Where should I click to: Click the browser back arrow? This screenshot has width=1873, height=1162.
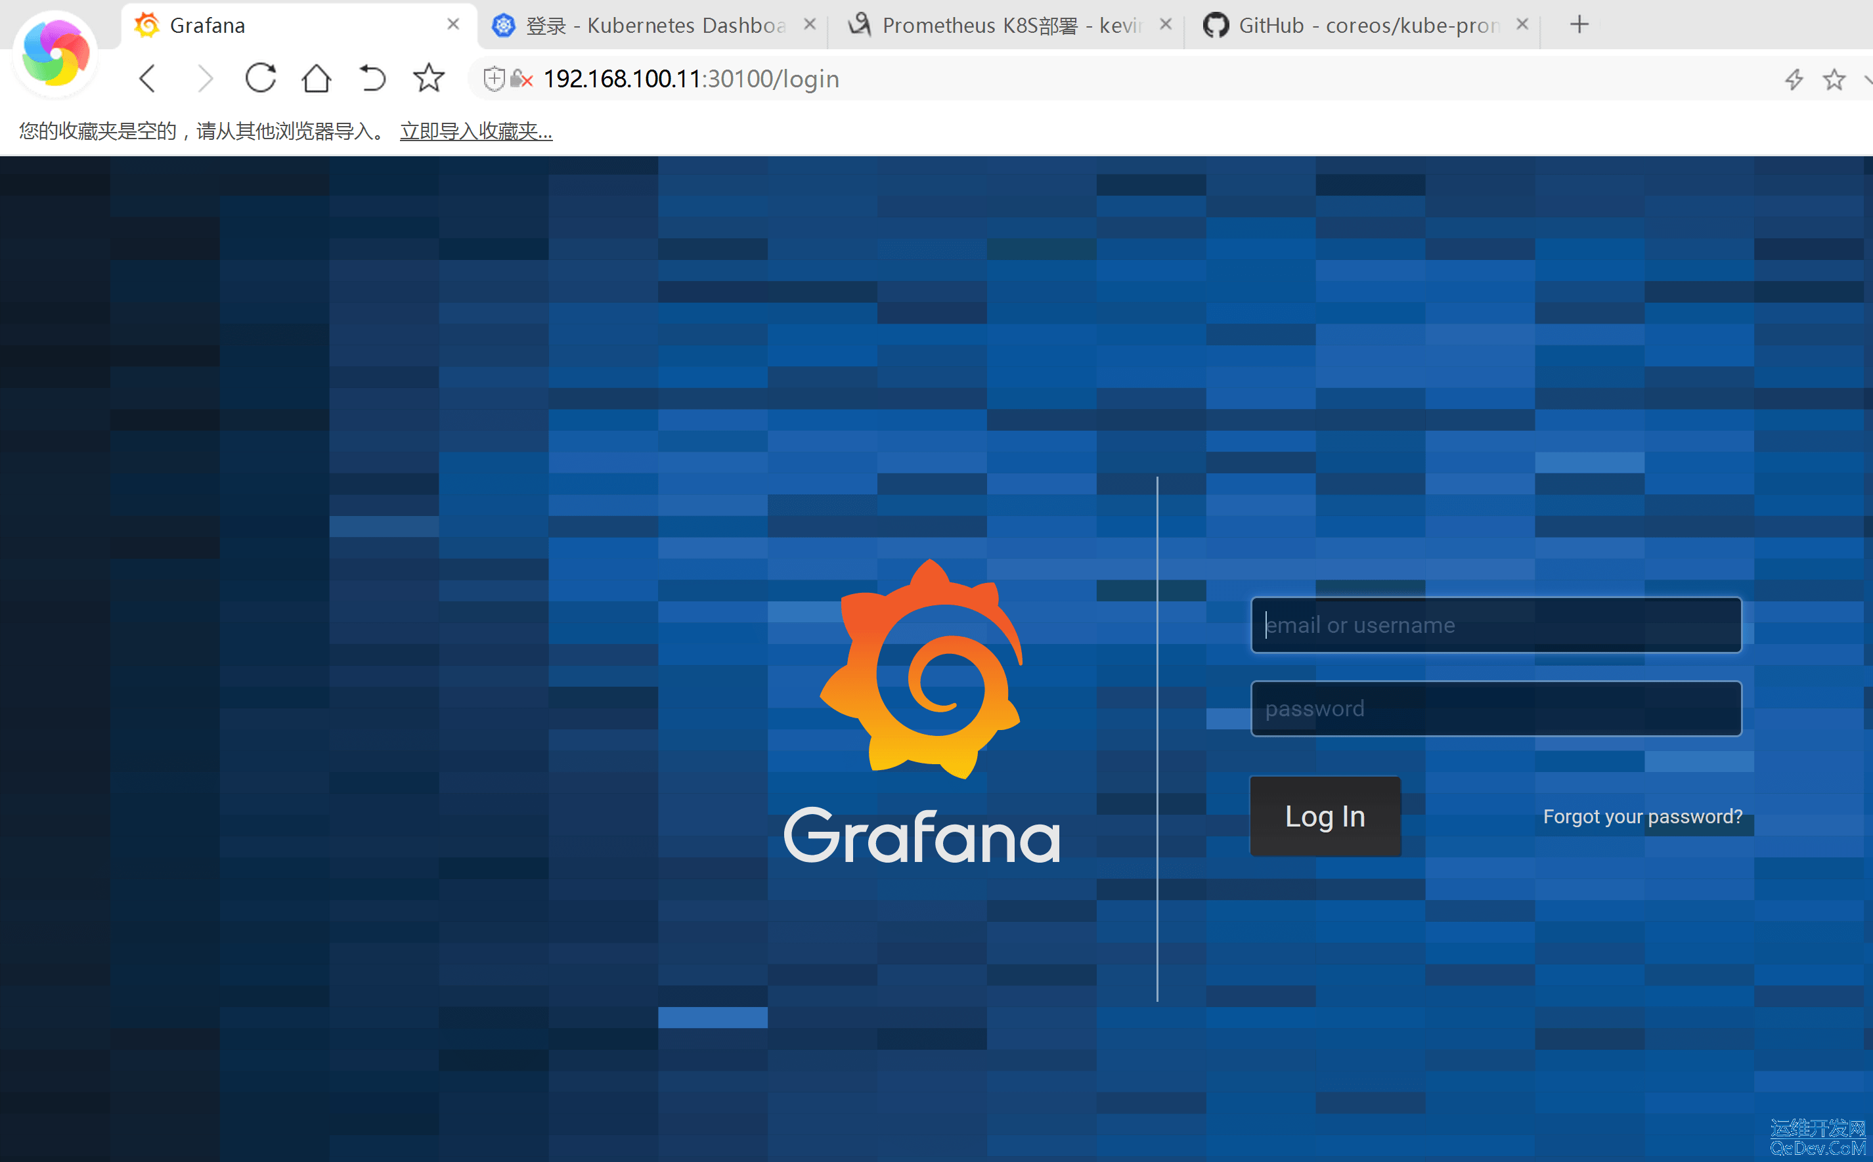tap(148, 78)
